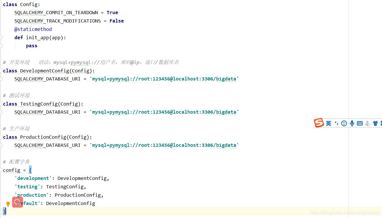Click SQLALCHEMY_DATABASE_URI under class DevelopmentConfig
The height and width of the screenshot is (218, 382).
tap(48, 79)
